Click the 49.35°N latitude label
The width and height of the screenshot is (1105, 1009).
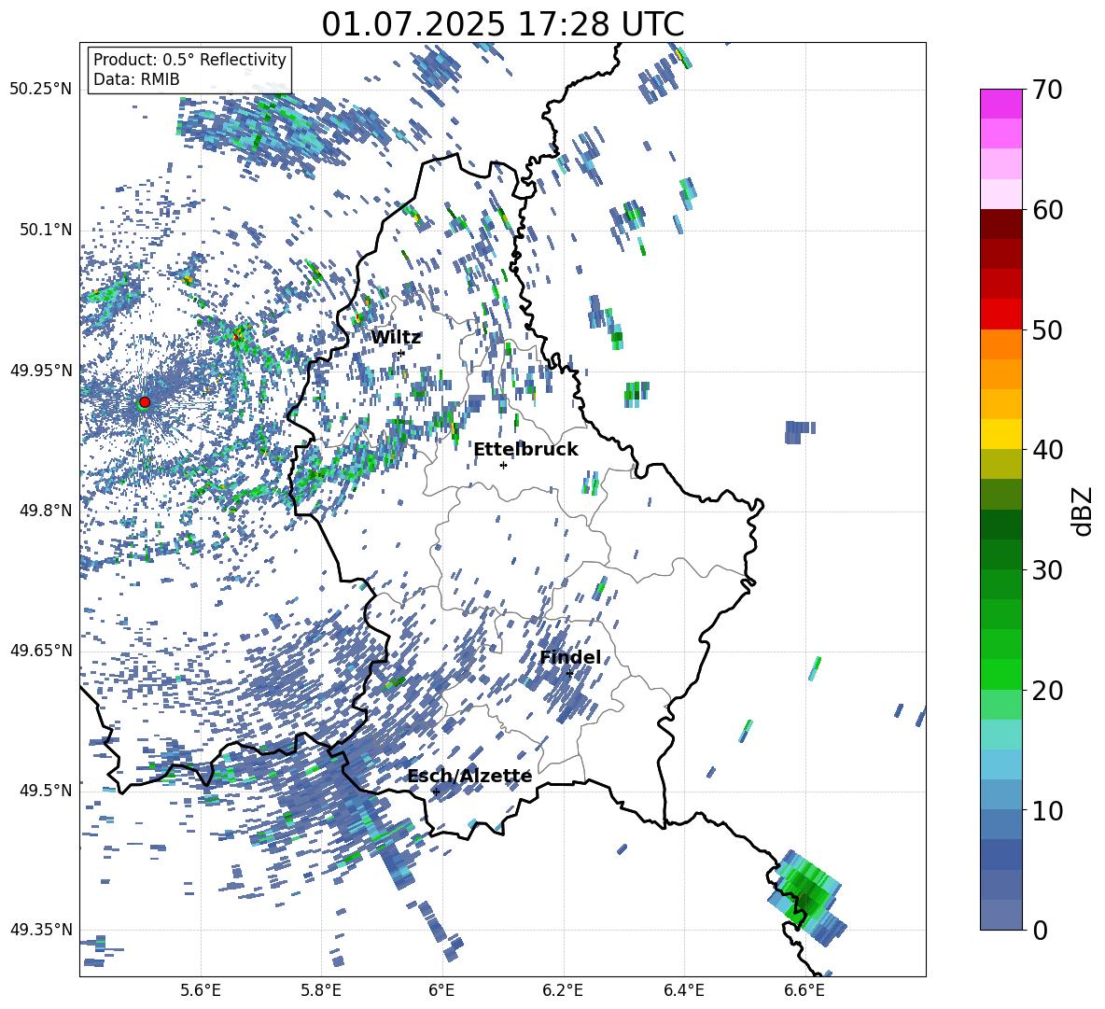(x=41, y=930)
